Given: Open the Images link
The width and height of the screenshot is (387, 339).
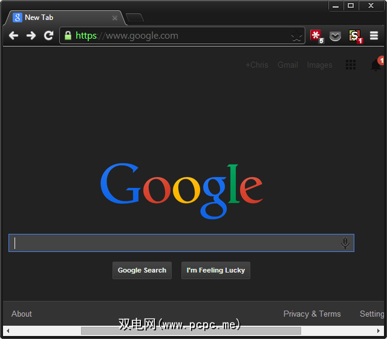Looking at the screenshot, I should pos(320,65).
